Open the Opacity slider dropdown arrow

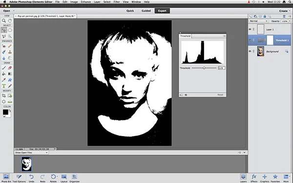[x=290, y=21]
